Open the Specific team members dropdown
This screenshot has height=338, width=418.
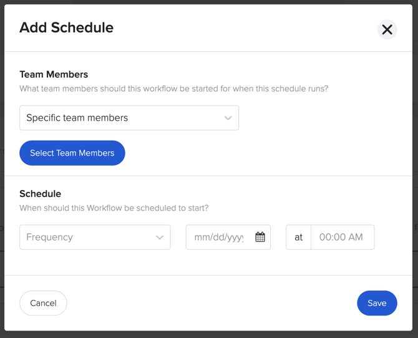point(129,117)
